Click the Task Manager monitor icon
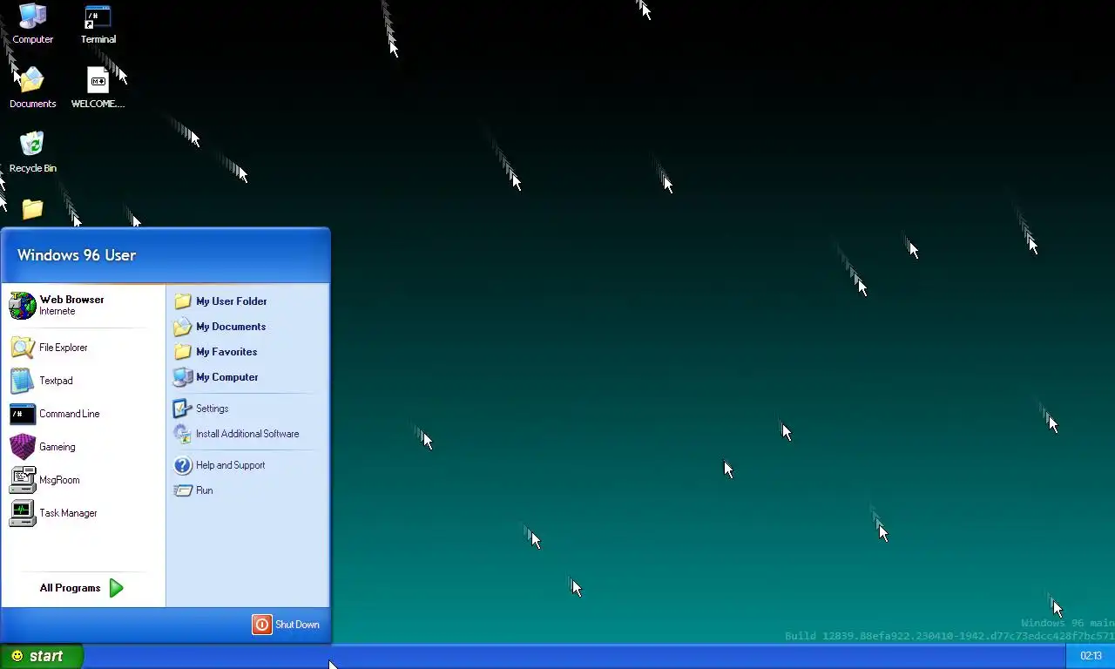 tap(23, 513)
